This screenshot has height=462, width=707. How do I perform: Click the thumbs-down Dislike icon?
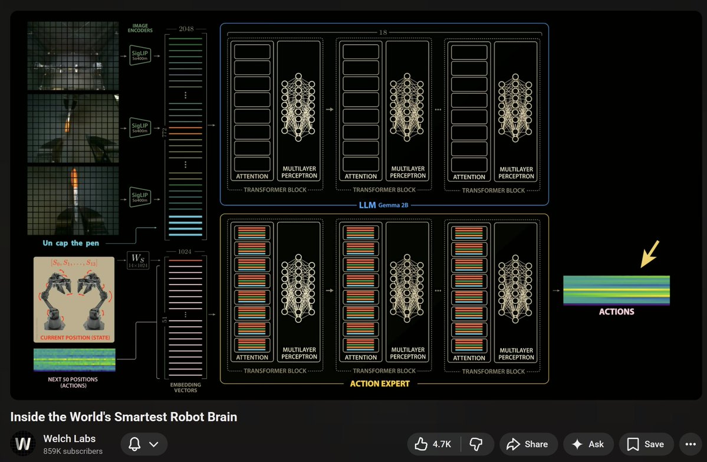[476, 444]
